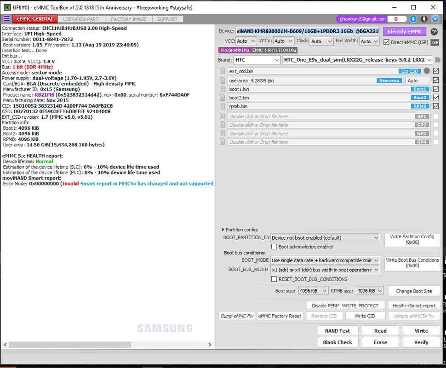Click the log panel horizontal scrollbar thumb
Viewport: 446px width, 368px height.
[x=70, y=345]
